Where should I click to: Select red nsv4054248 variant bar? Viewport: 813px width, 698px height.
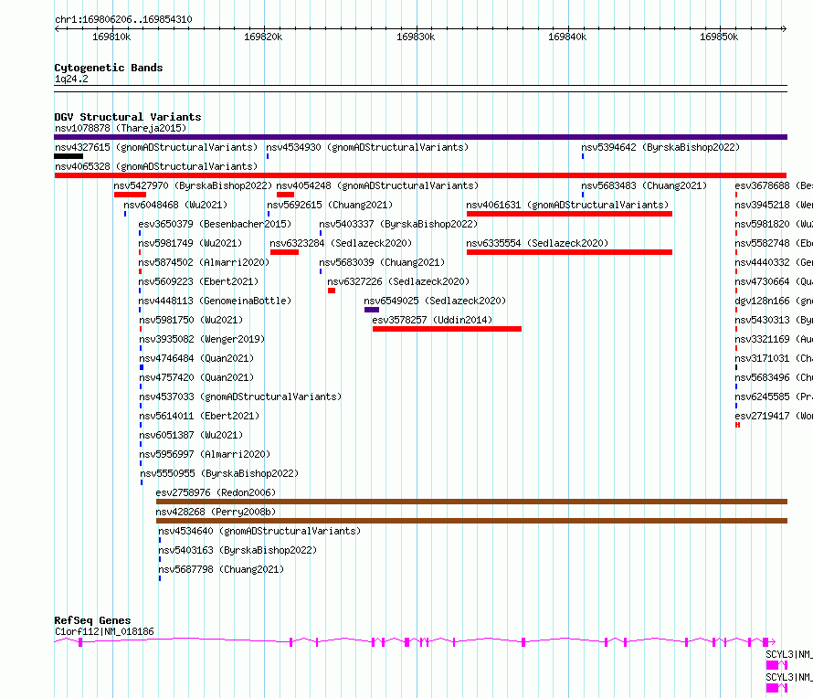(285, 195)
